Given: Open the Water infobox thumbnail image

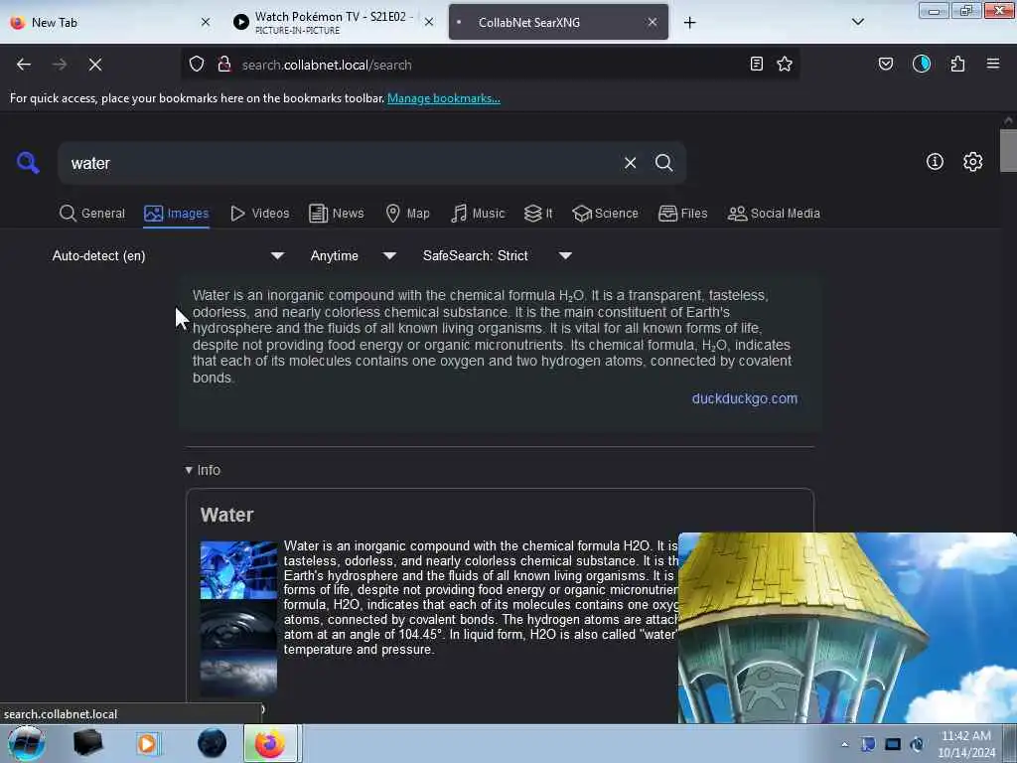Looking at the screenshot, I should 238,618.
